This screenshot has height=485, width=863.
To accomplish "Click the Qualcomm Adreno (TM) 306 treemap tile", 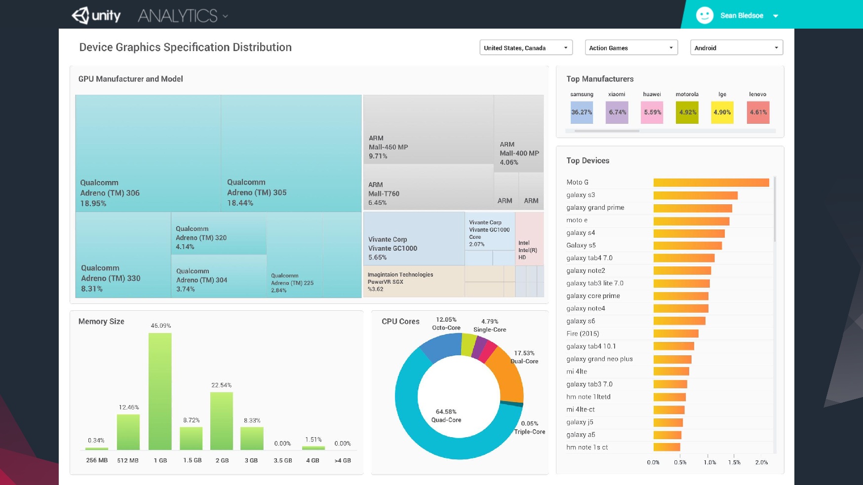I will tap(148, 153).
